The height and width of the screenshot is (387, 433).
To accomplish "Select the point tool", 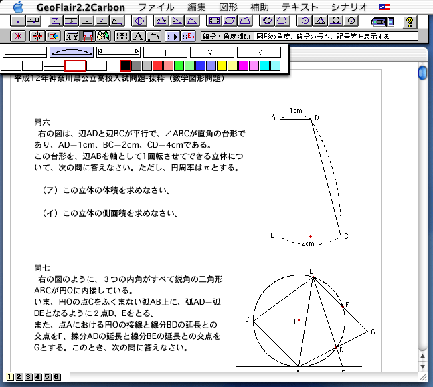I will 18,21.
